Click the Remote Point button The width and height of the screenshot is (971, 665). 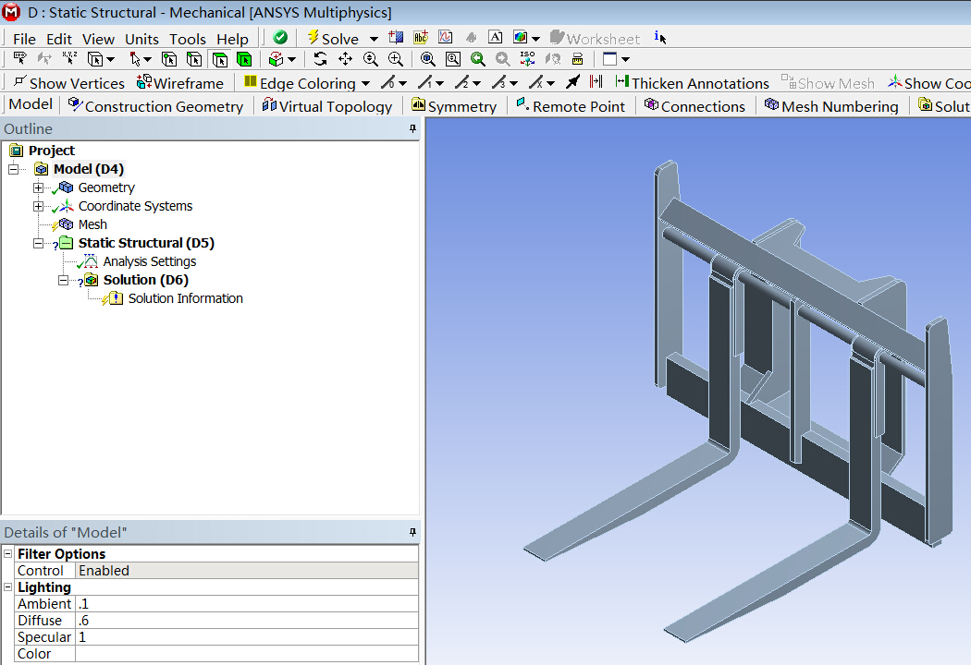571,106
